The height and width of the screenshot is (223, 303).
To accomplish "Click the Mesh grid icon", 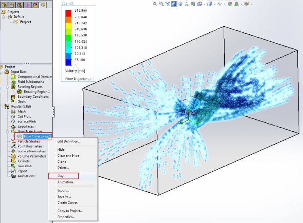I will (13, 111).
